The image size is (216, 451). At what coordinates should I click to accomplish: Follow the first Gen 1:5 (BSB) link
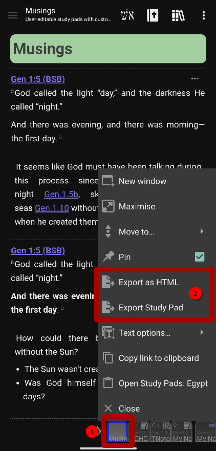38,79
